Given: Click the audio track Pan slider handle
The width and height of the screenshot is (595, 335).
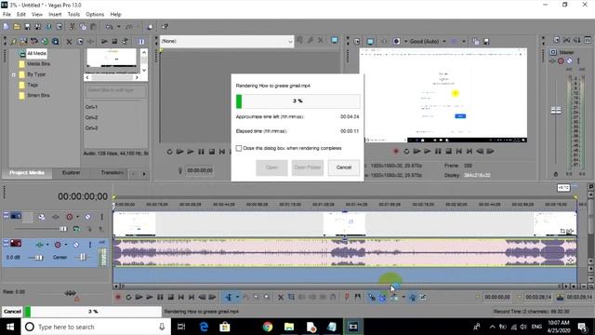Looking at the screenshot, I should pos(83,257).
